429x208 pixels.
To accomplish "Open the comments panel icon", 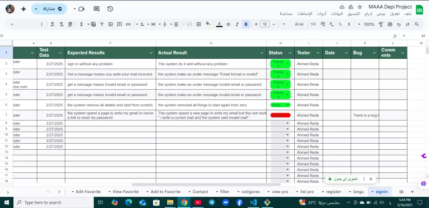I will [97, 9].
